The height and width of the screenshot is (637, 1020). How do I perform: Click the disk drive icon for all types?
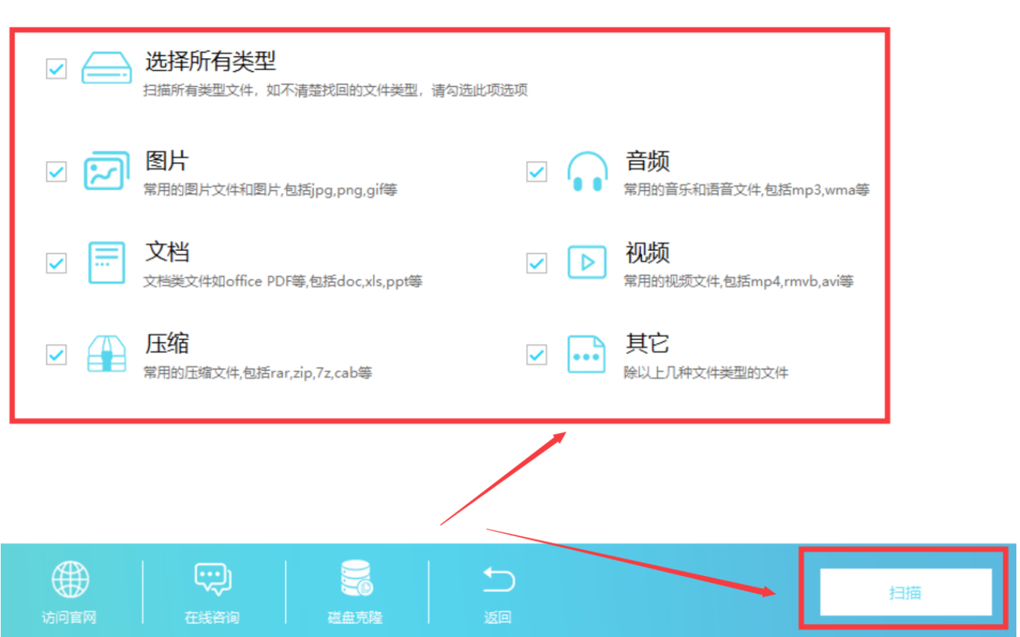(x=106, y=68)
